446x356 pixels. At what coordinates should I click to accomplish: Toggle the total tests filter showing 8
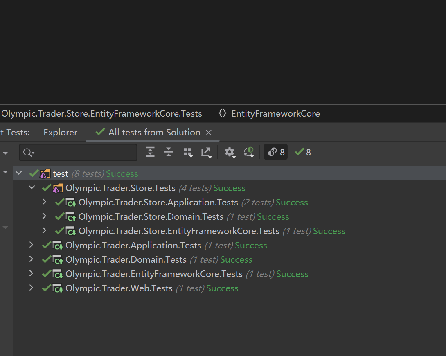coord(276,153)
